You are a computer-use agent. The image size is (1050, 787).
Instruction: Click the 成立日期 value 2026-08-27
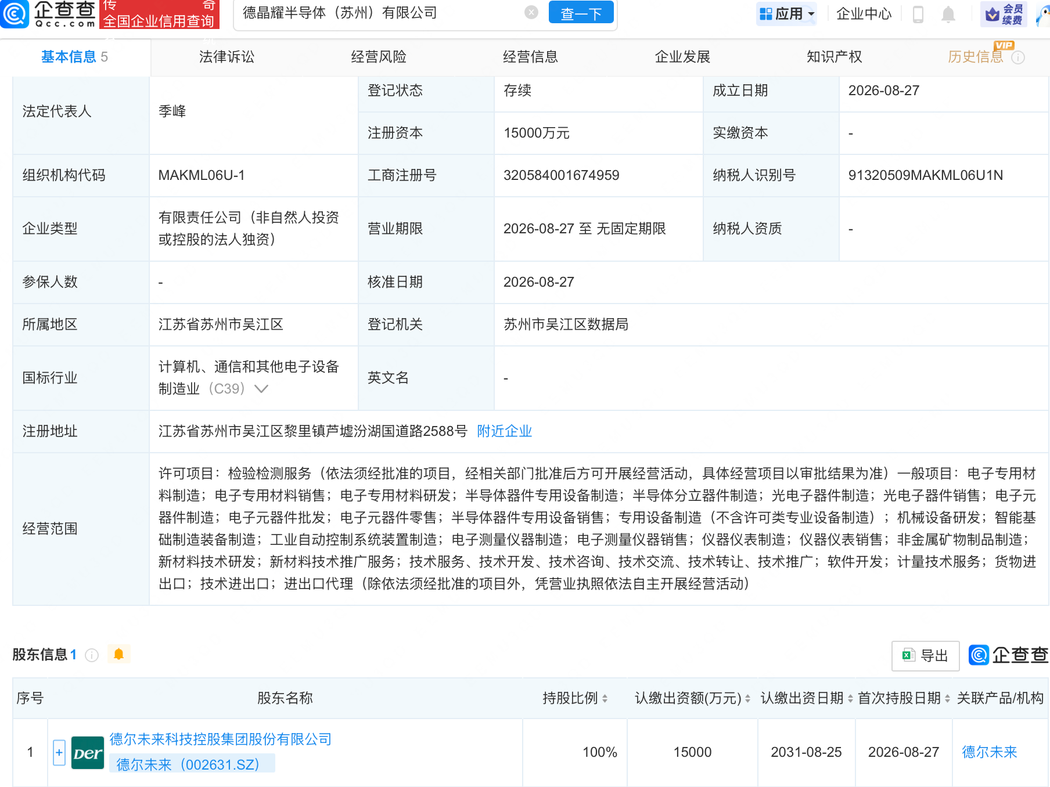pos(883,91)
